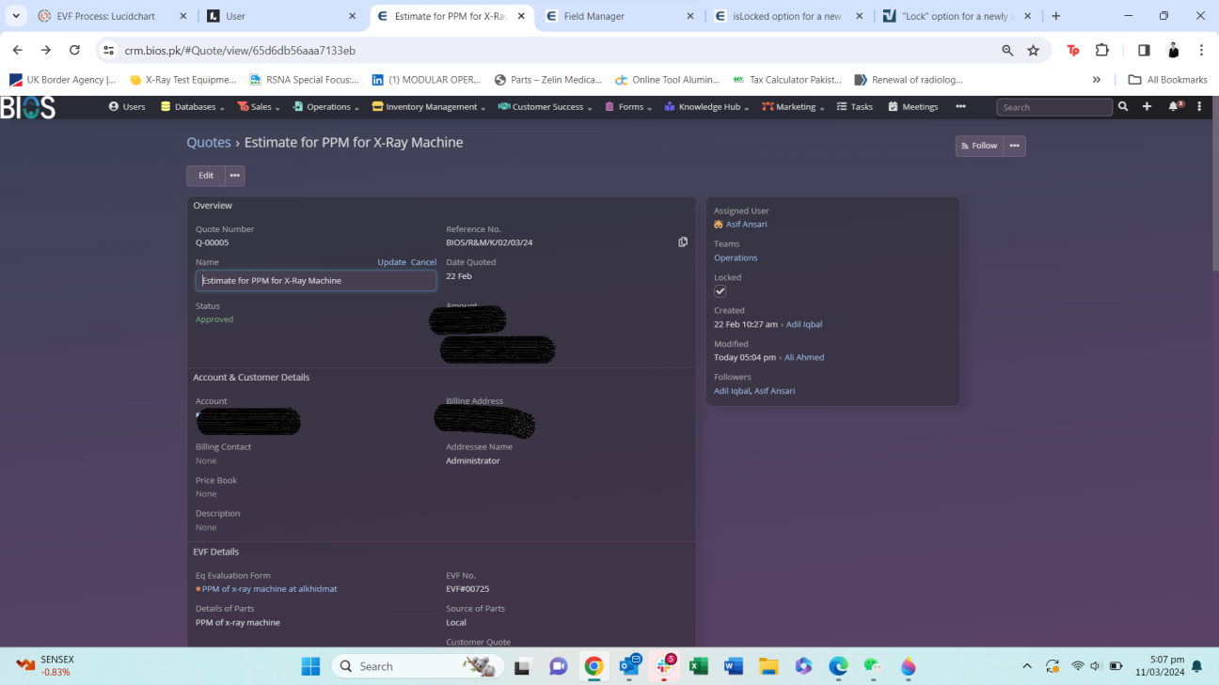Click the CRM search magnifier icon
This screenshot has width=1219, height=685.
tap(1123, 107)
